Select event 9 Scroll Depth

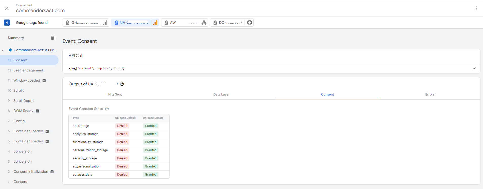(x=23, y=101)
